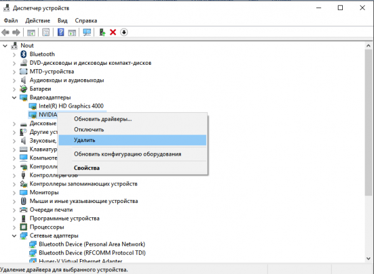The width and height of the screenshot is (374, 274).
Task: Open the Справка menu
Action: (86, 21)
